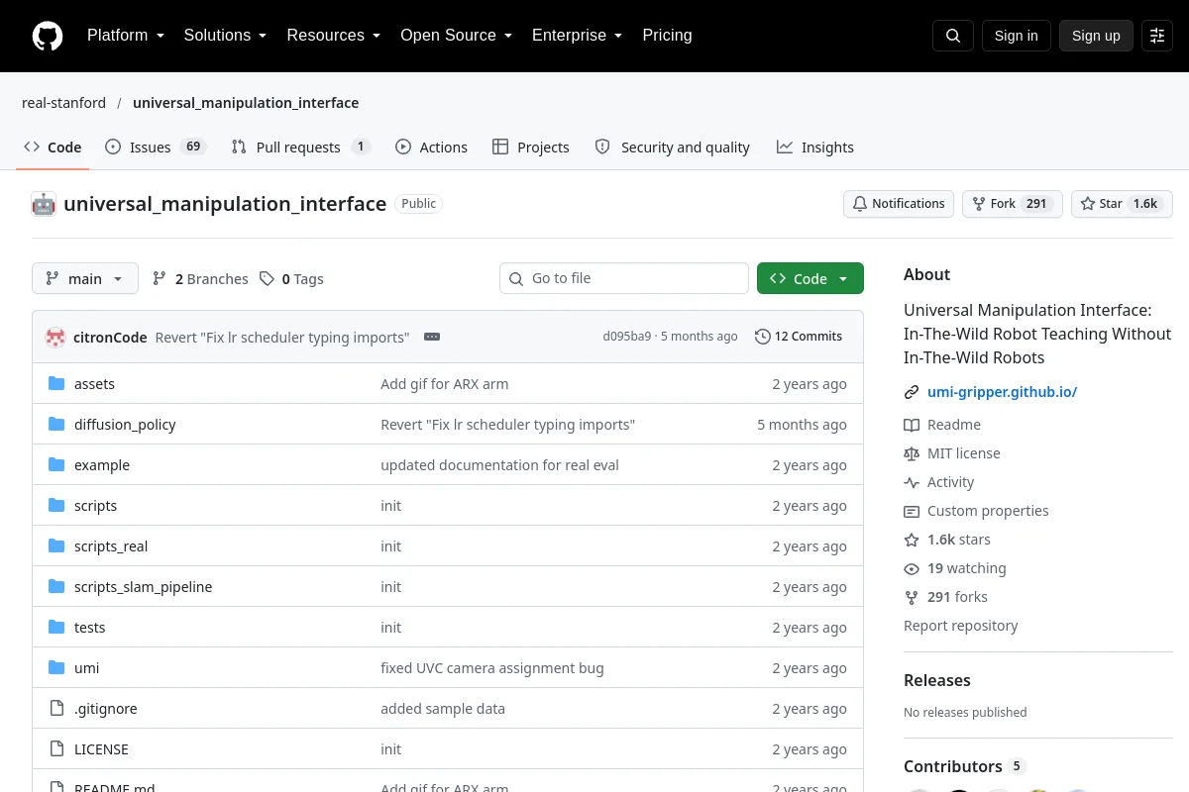Click the history clock icon beside 12 Commits
The height and width of the screenshot is (792, 1189).
762,337
